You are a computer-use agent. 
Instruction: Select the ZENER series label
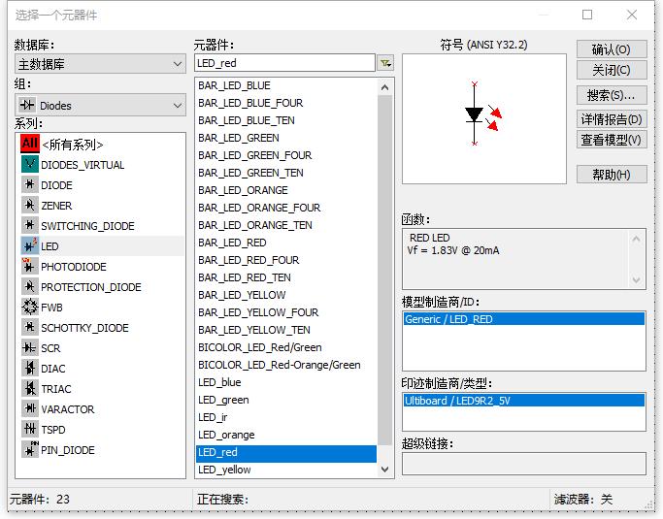pos(56,206)
